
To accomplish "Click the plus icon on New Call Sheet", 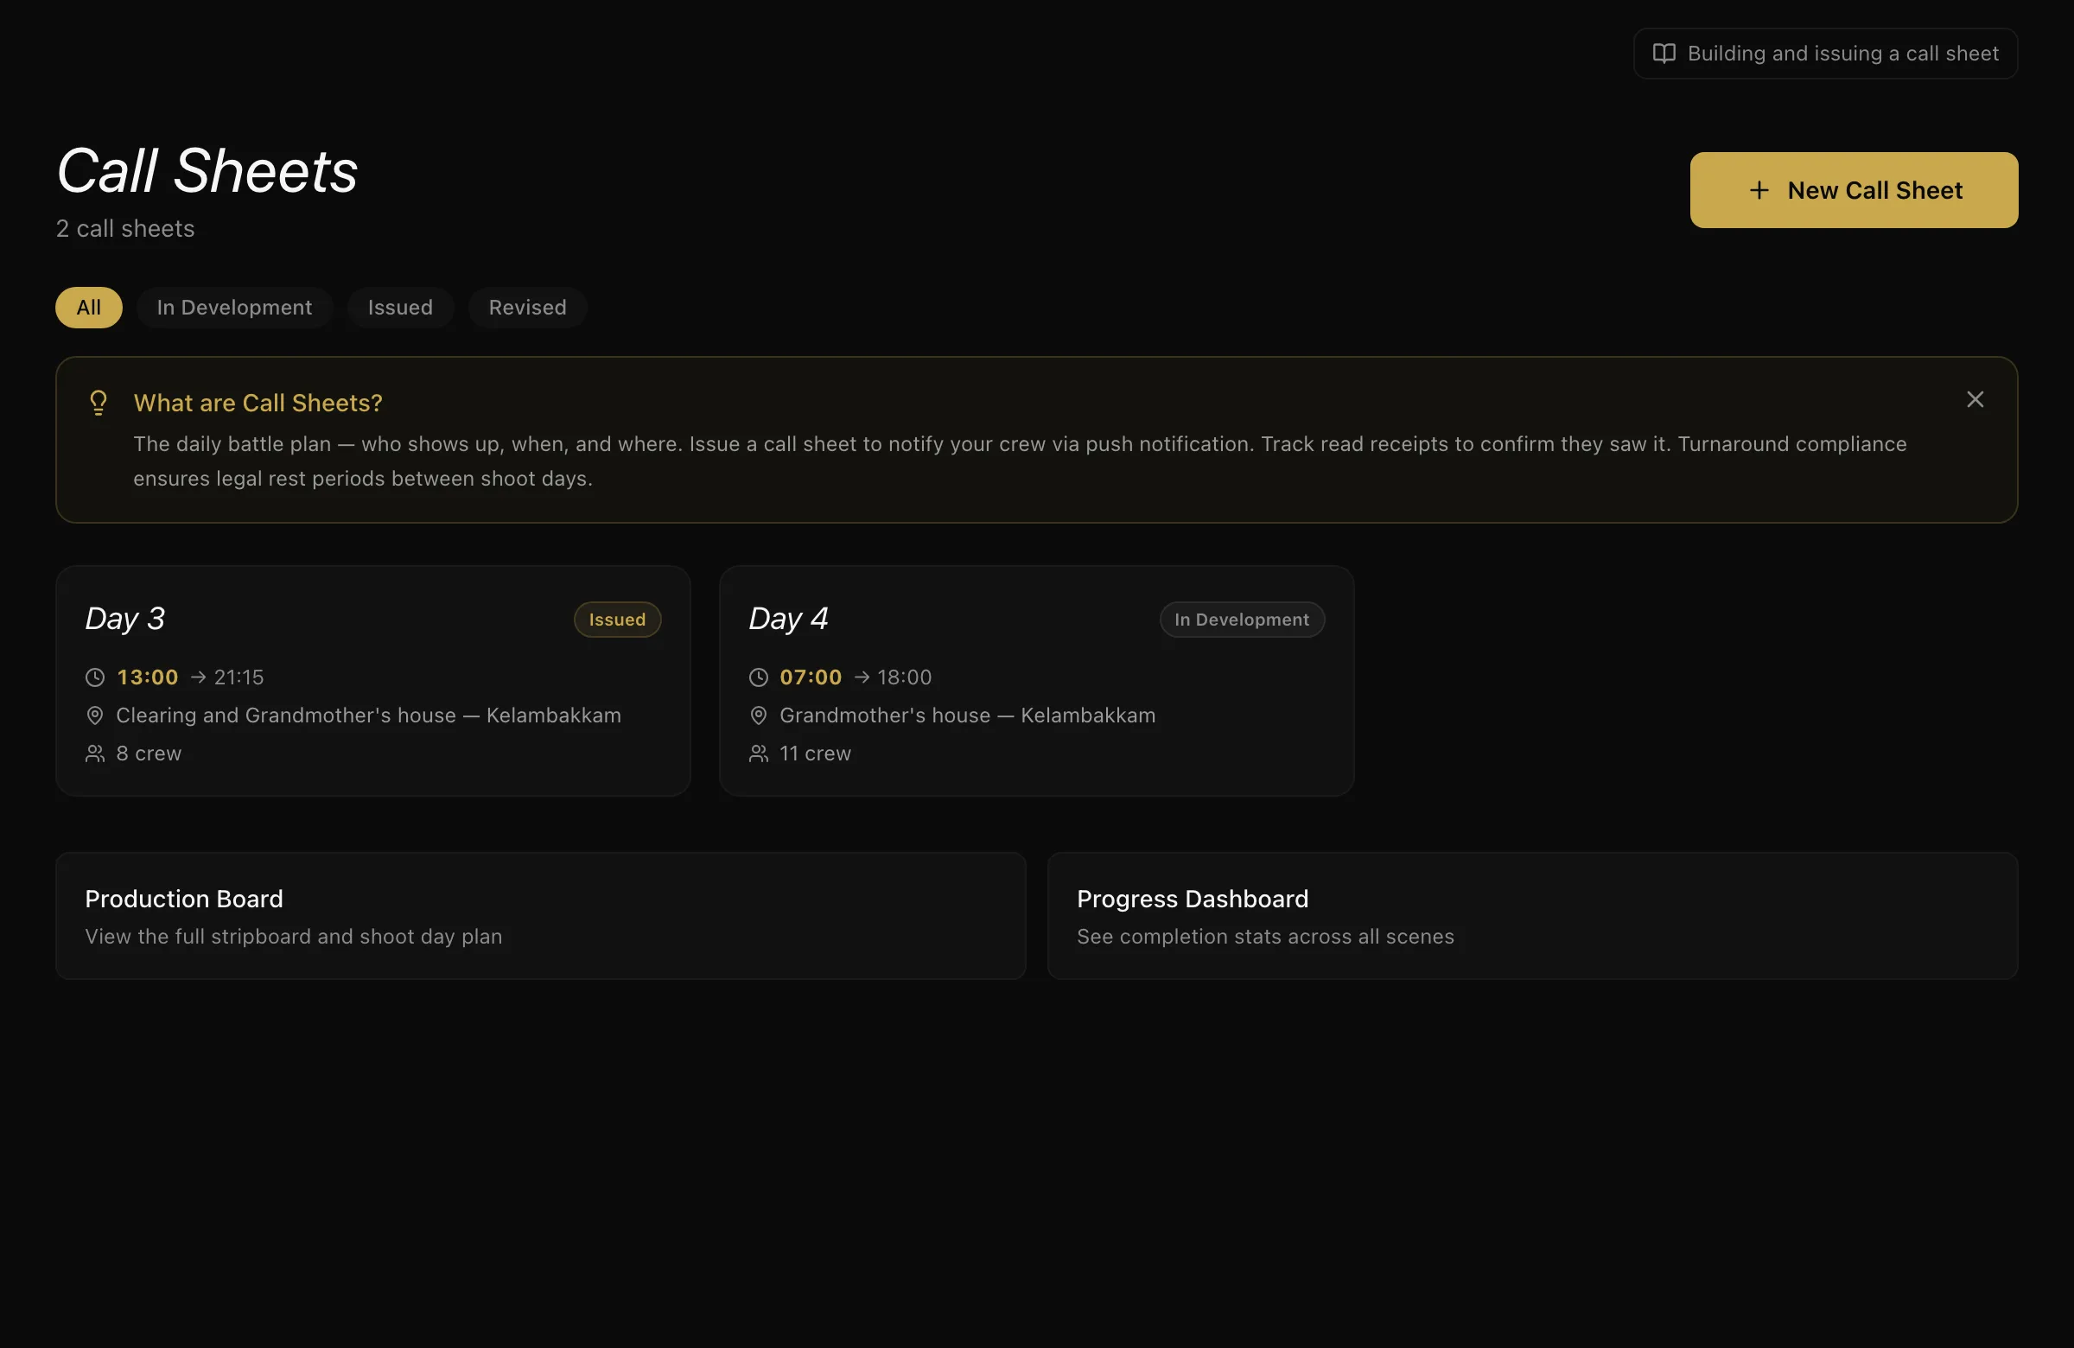I will (x=1759, y=190).
